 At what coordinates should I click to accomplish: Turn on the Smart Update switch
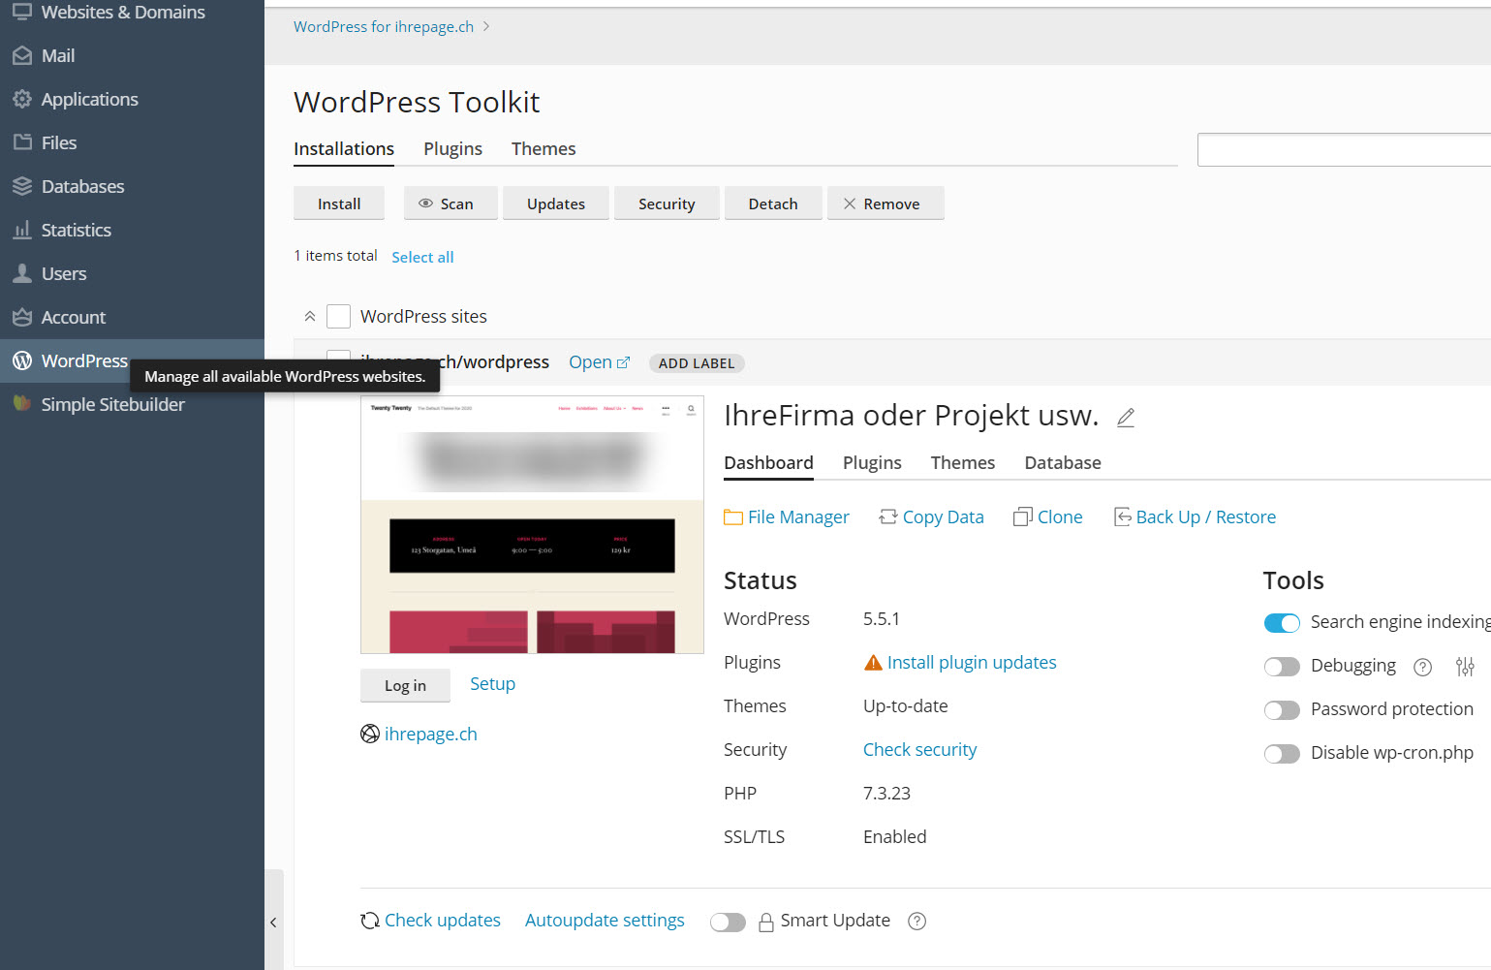click(x=728, y=923)
